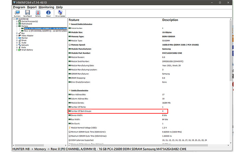Click the About info icon
247x154 pixels.
[x=48, y=13]
